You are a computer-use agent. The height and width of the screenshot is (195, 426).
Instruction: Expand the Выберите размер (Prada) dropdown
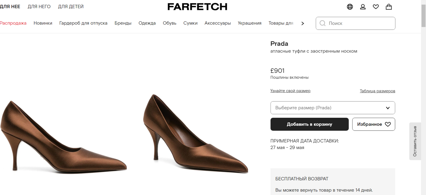click(333, 108)
